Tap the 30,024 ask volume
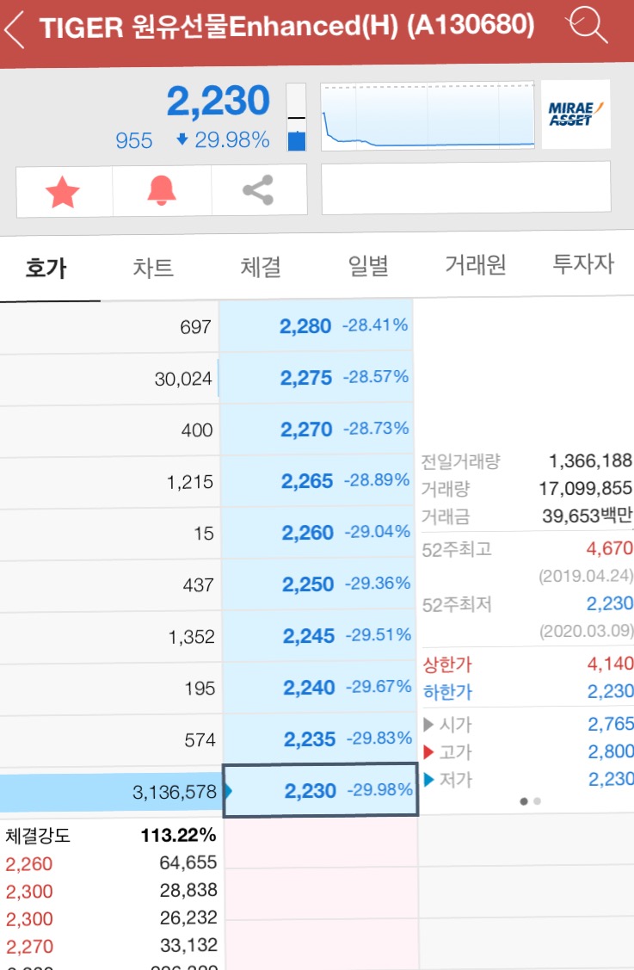 pyautogui.click(x=183, y=379)
